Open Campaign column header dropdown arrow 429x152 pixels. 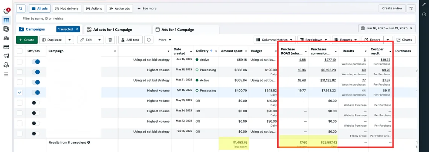click(115, 51)
